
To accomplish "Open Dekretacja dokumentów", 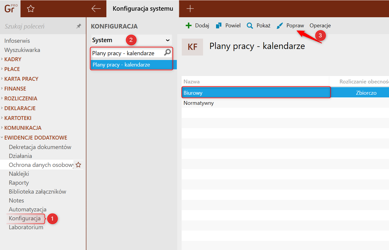I will pos(40,147).
